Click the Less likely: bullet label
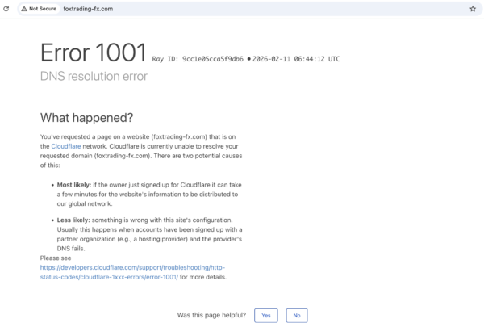484x323 pixels. click(x=73, y=220)
